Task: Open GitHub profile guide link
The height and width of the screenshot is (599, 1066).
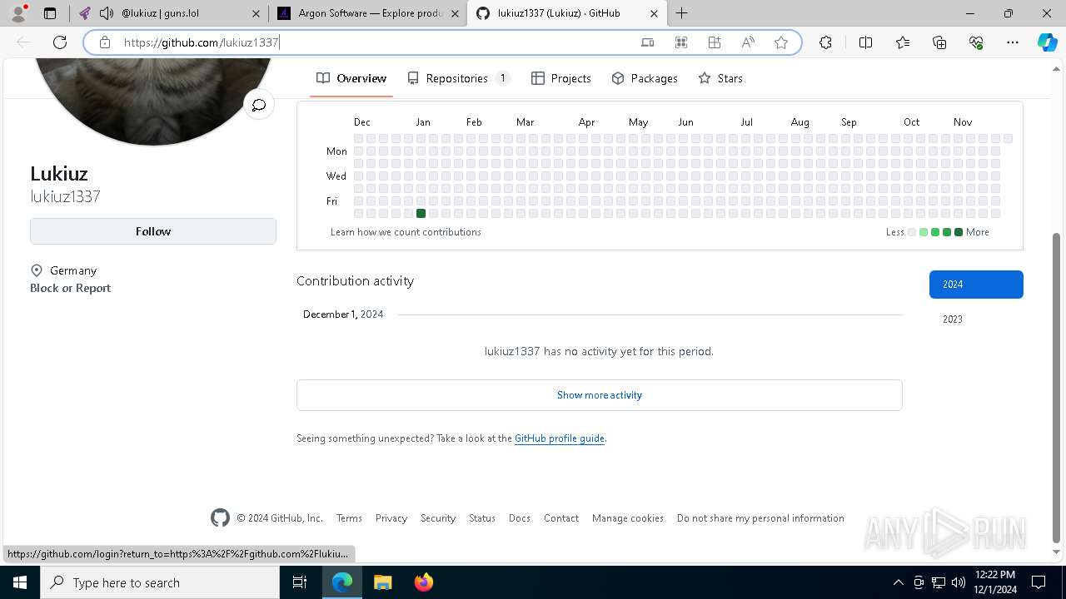Action: (560, 438)
